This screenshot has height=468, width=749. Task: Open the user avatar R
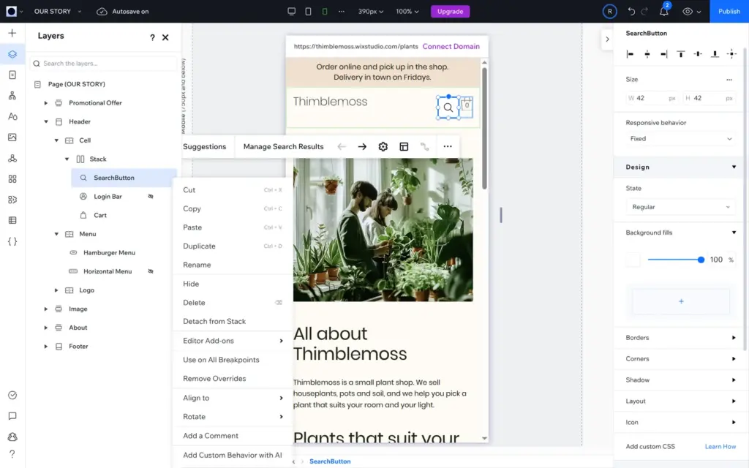click(609, 12)
